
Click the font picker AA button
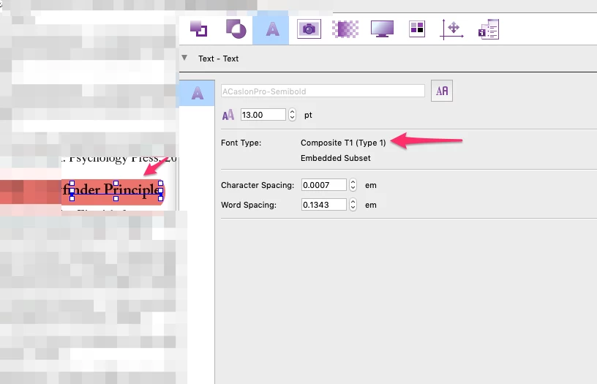pyautogui.click(x=442, y=91)
